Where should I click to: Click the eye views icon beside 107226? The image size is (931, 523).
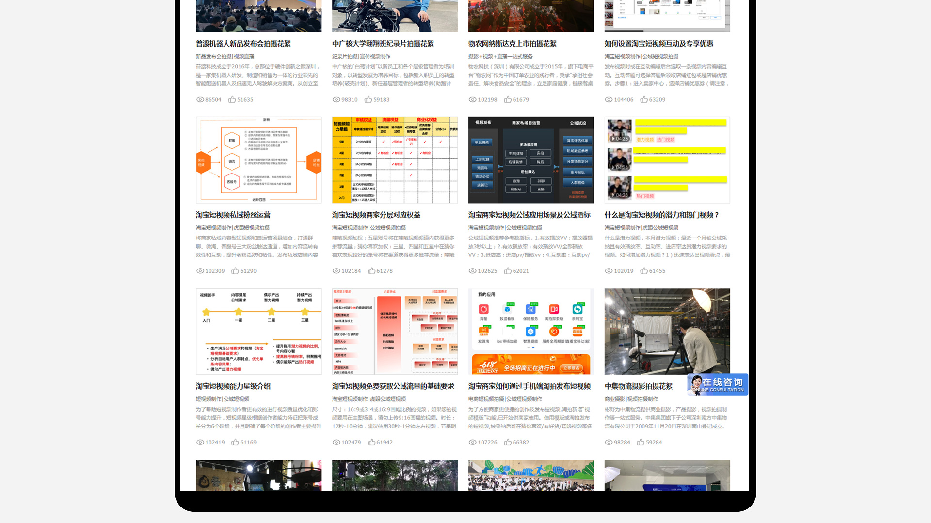(472, 442)
